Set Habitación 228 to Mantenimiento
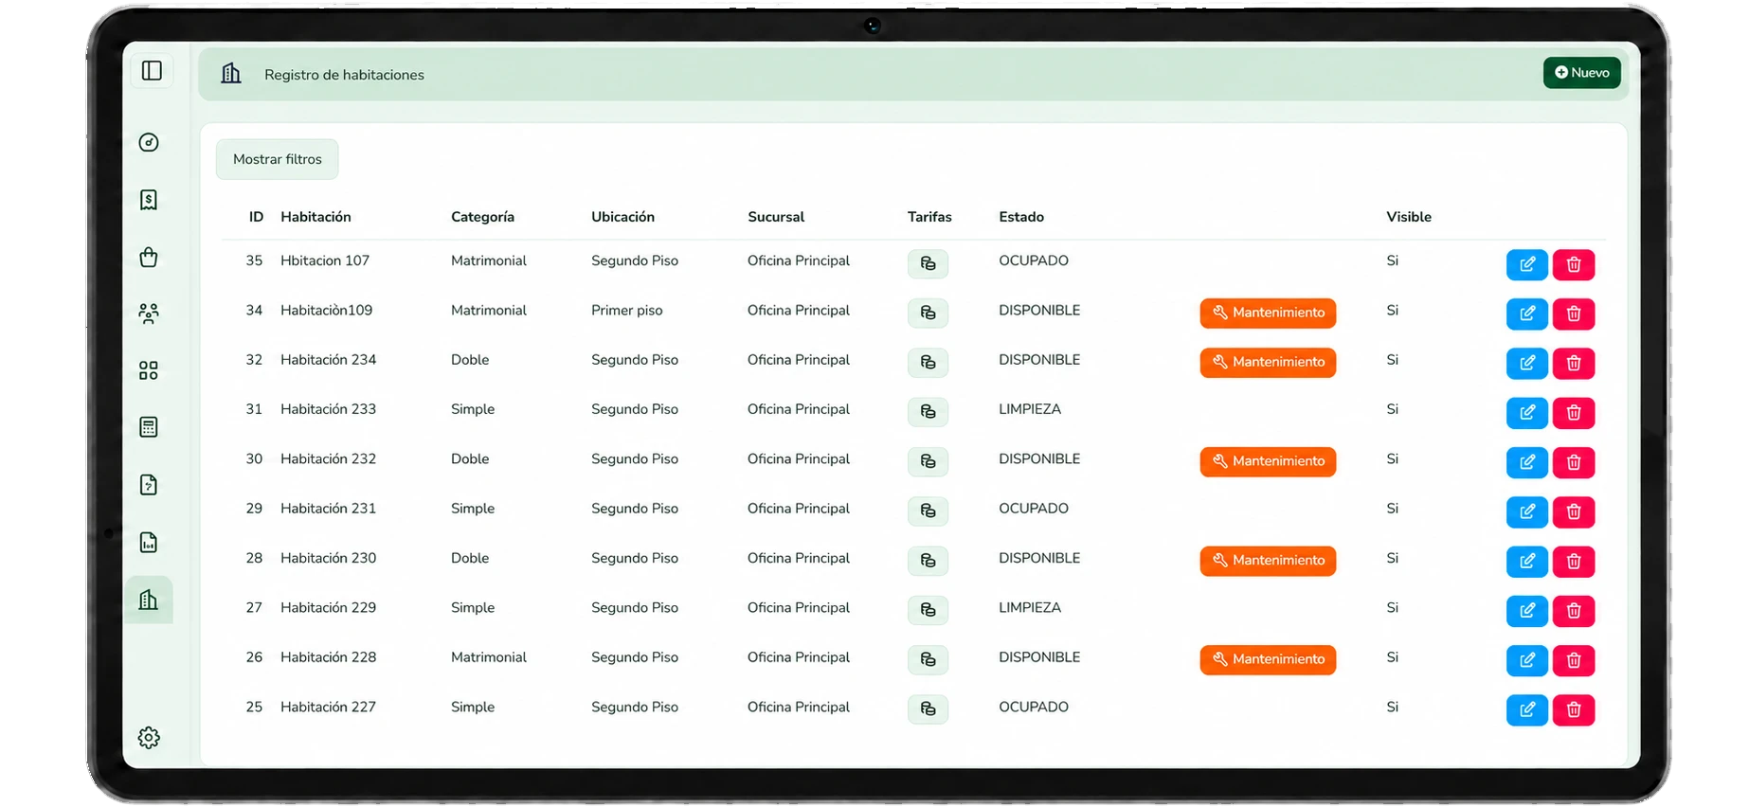1749x807 pixels. point(1268,660)
